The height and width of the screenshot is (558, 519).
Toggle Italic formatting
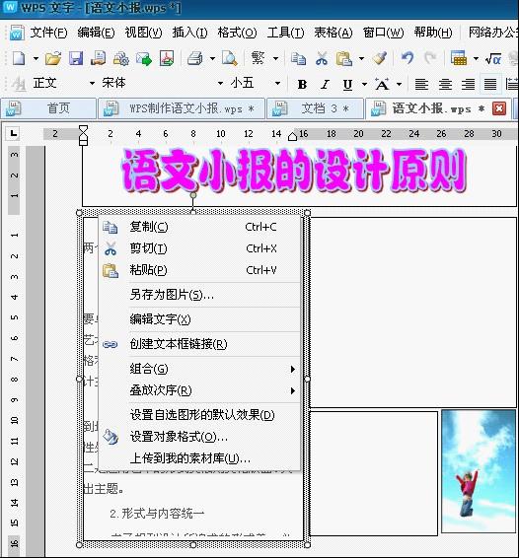pos(325,85)
